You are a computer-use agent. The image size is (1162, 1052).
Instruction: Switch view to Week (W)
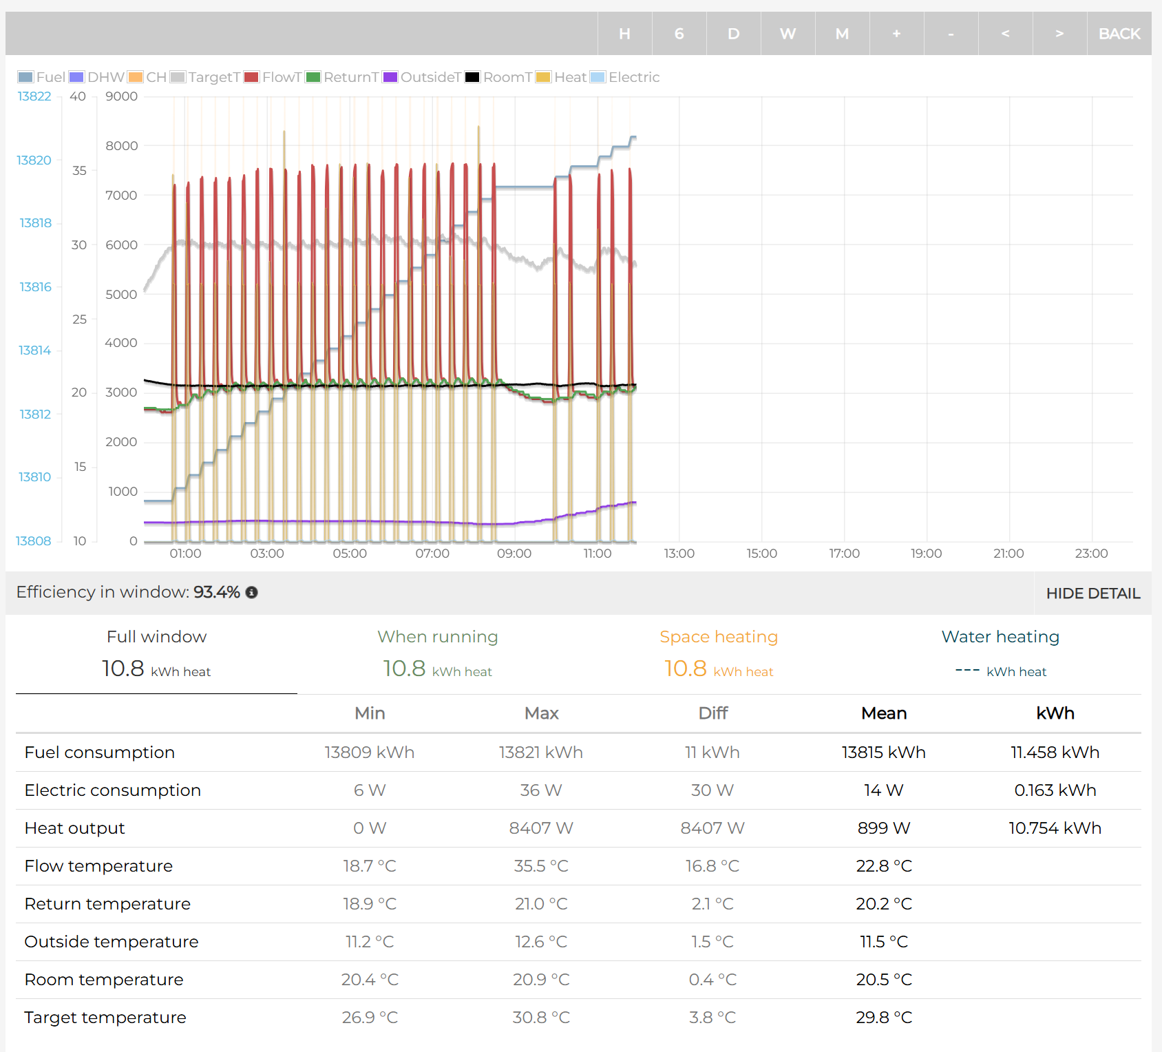tap(788, 34)
